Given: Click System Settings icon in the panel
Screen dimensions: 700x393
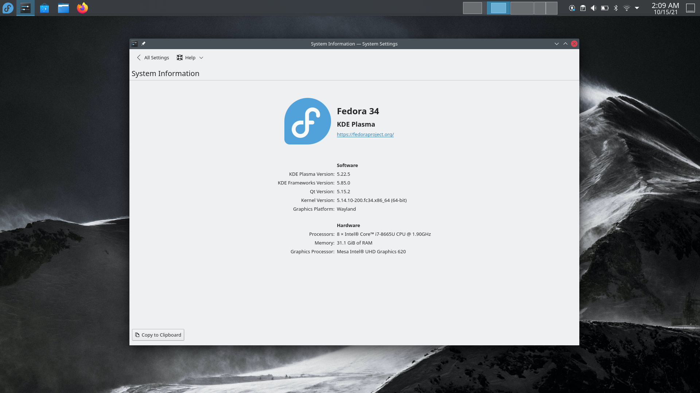Looking at the screenshot, I should (26, 8).
